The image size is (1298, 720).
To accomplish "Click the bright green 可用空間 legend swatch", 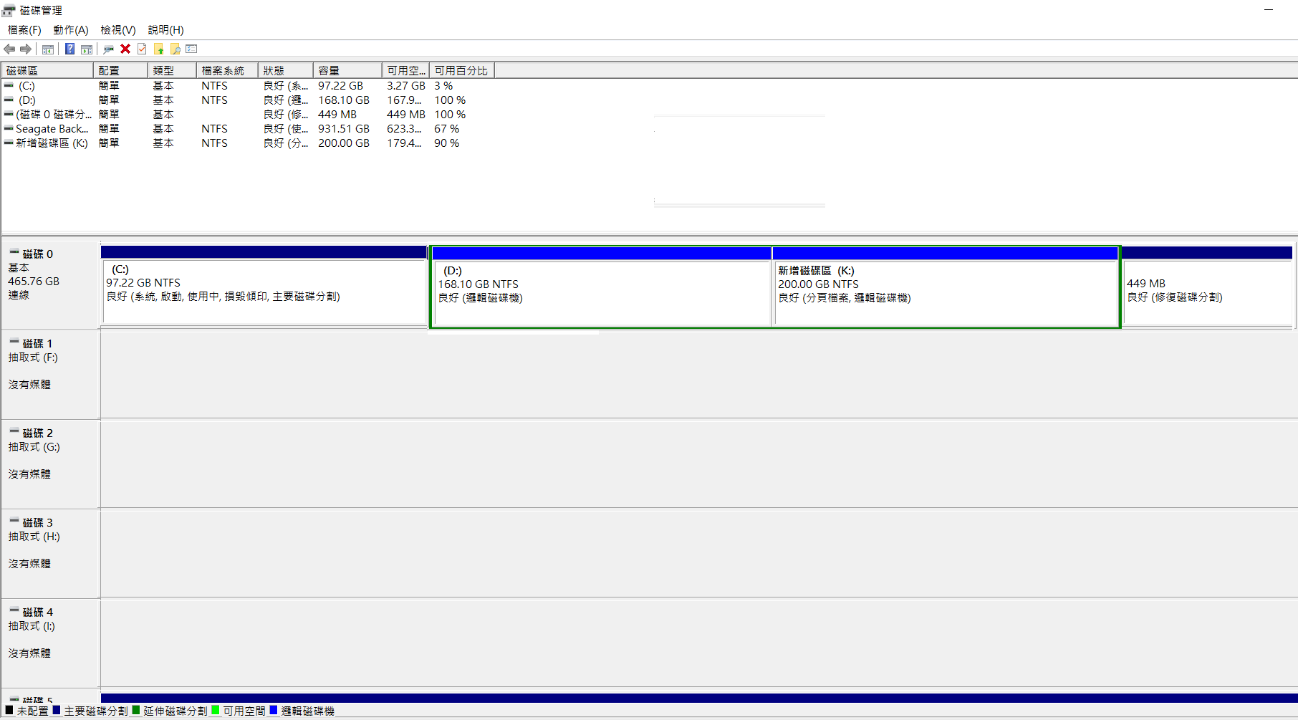I will pyautogui.click(x=216, y=710).
